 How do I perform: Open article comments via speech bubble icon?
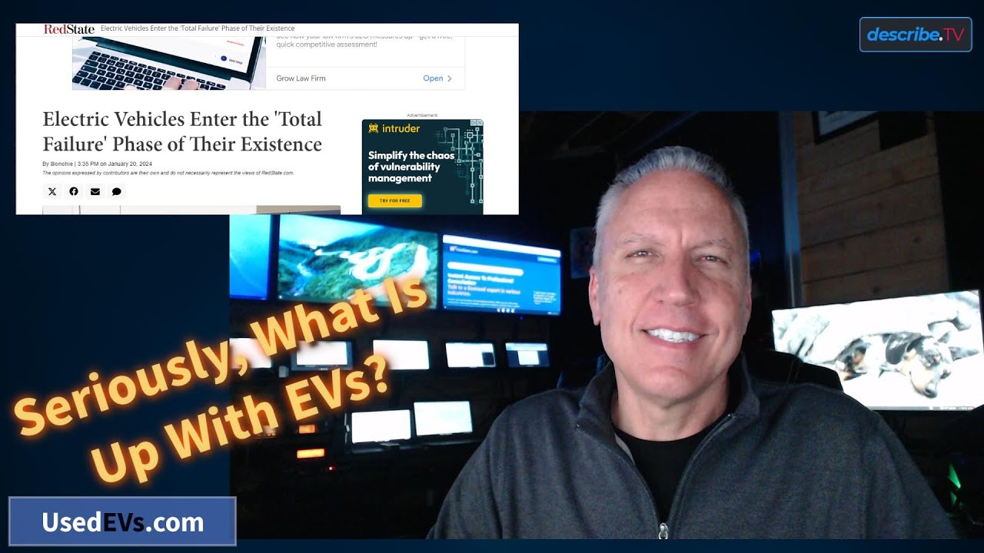click(117, 191)
